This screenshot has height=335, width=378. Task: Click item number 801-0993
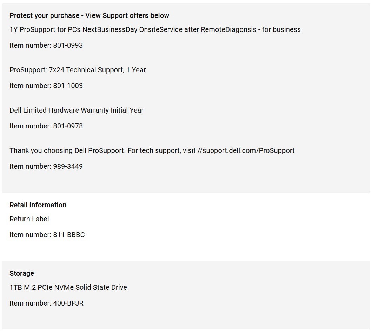[x=46, y=45]
